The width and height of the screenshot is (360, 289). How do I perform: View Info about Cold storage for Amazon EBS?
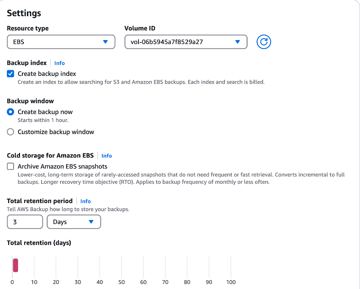107,156
